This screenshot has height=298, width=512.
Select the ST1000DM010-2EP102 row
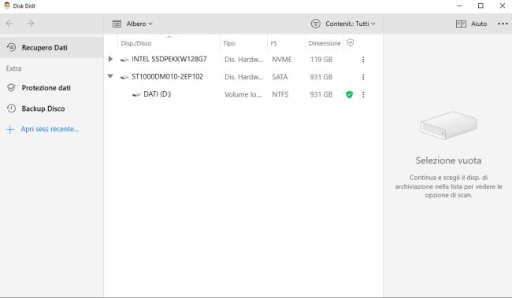click(243, 77)
